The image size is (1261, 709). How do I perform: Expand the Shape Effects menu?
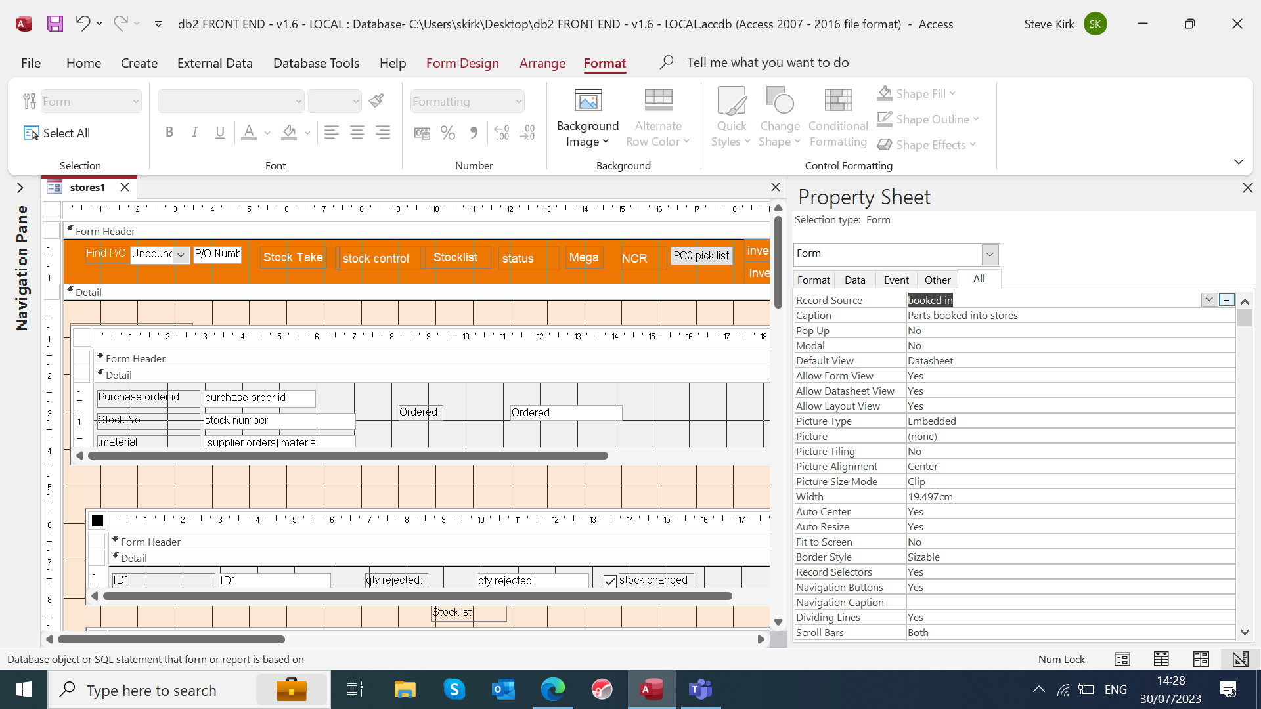(x=927, y=144)
